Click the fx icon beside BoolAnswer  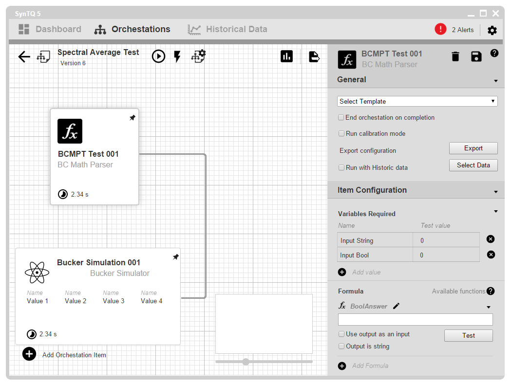342,305
